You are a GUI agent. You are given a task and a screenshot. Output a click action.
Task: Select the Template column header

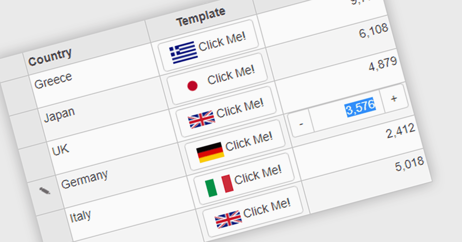click(x=200, y=17)
